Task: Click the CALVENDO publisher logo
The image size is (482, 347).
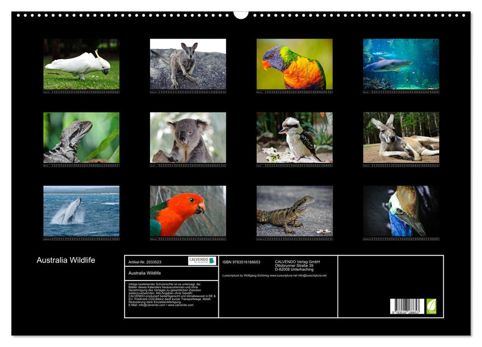Action: pos(200,261)
